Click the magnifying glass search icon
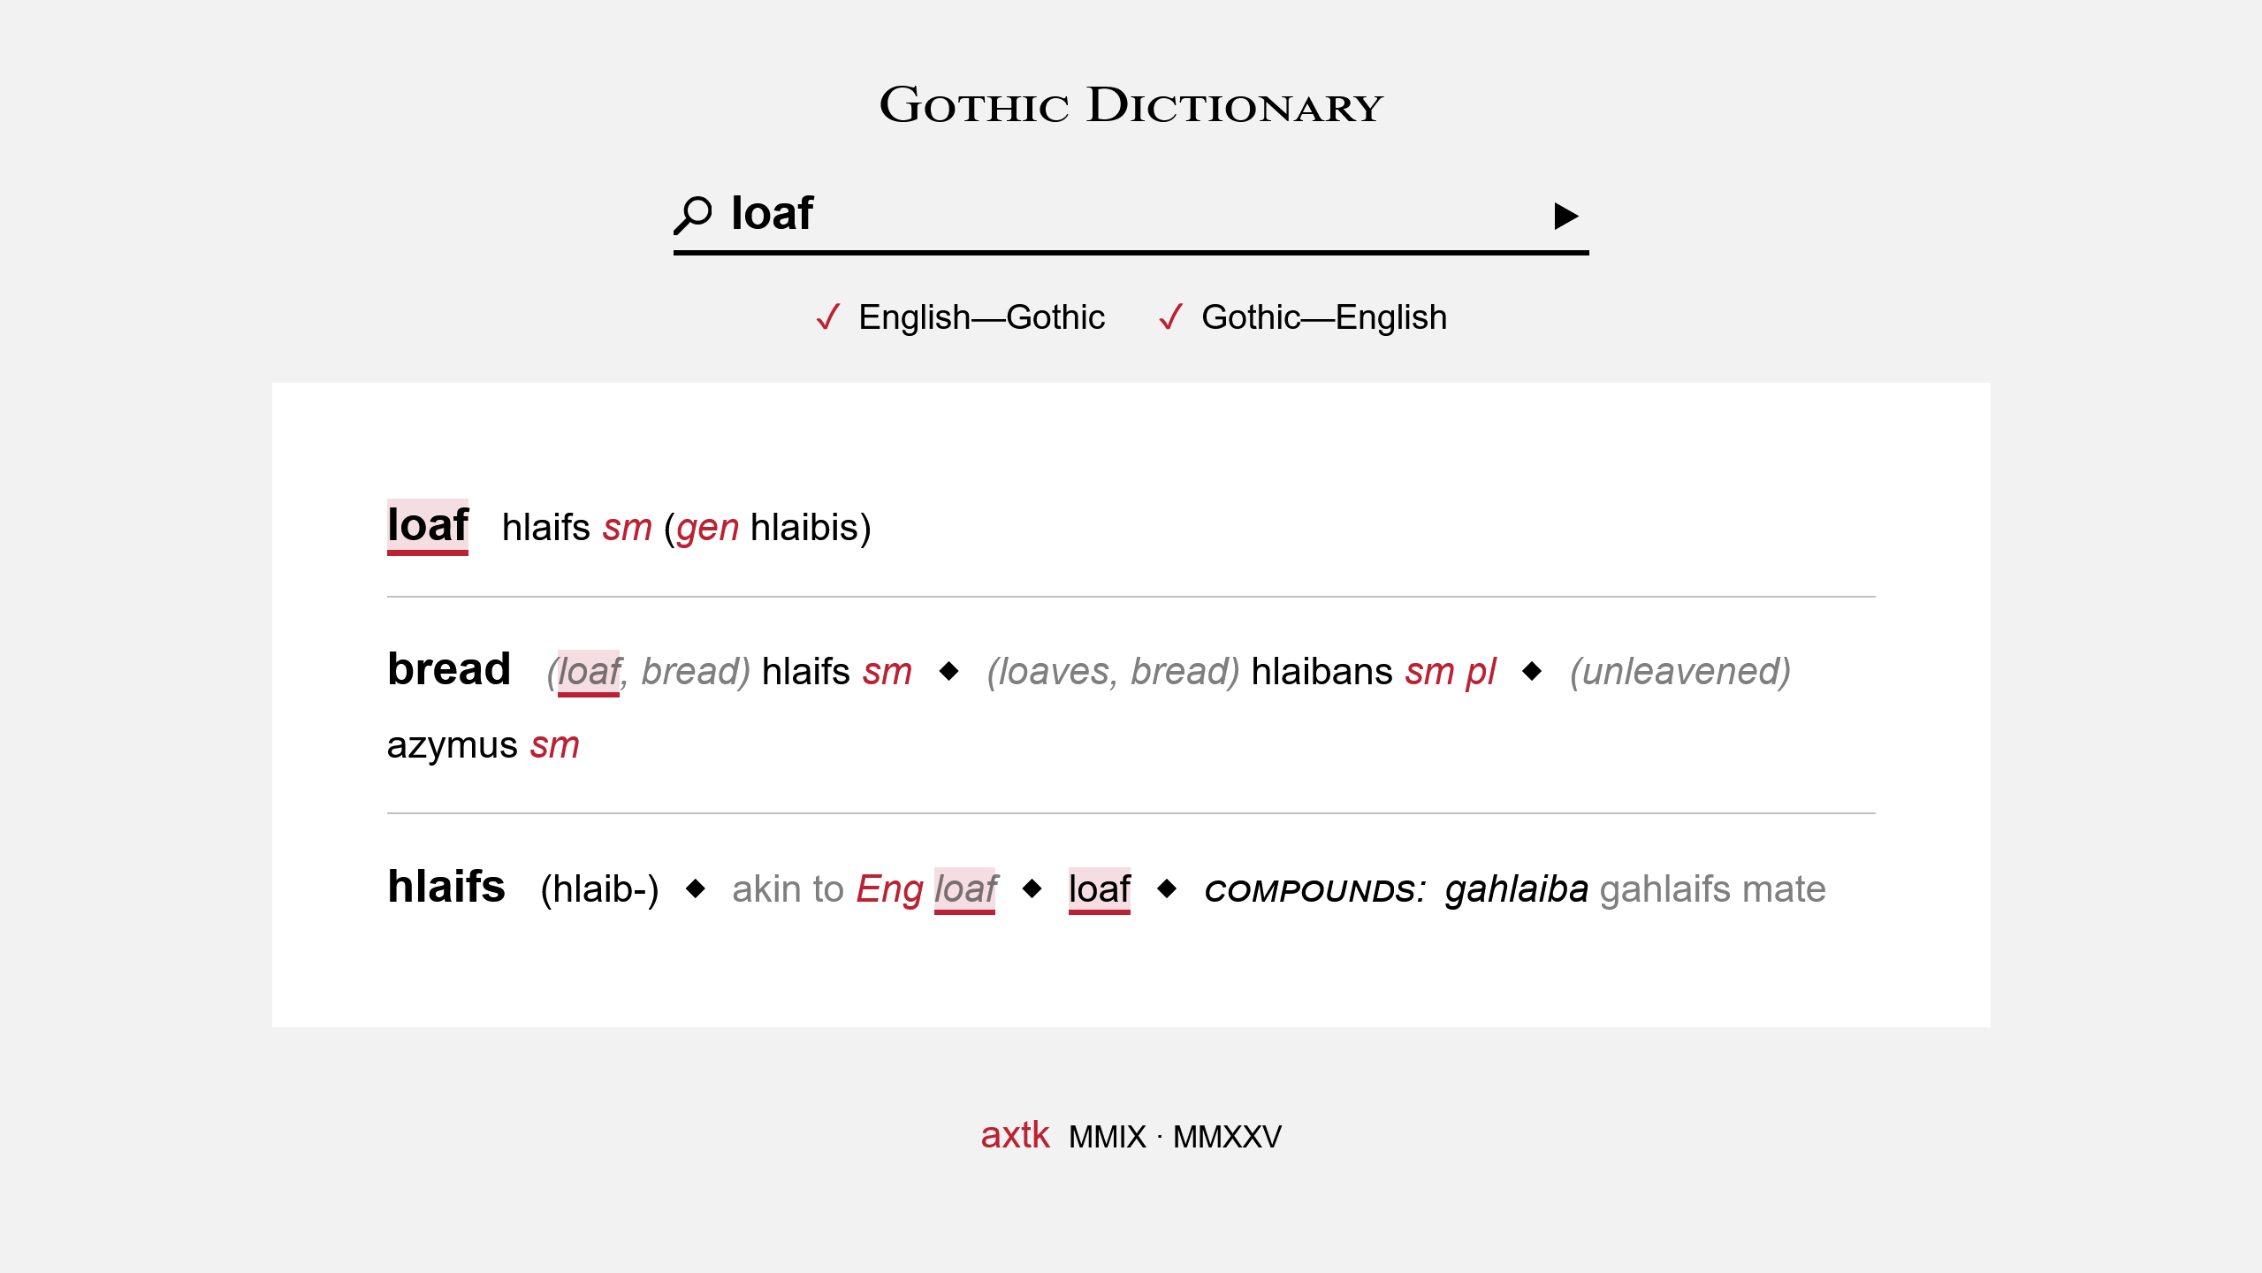 (695, 212)
